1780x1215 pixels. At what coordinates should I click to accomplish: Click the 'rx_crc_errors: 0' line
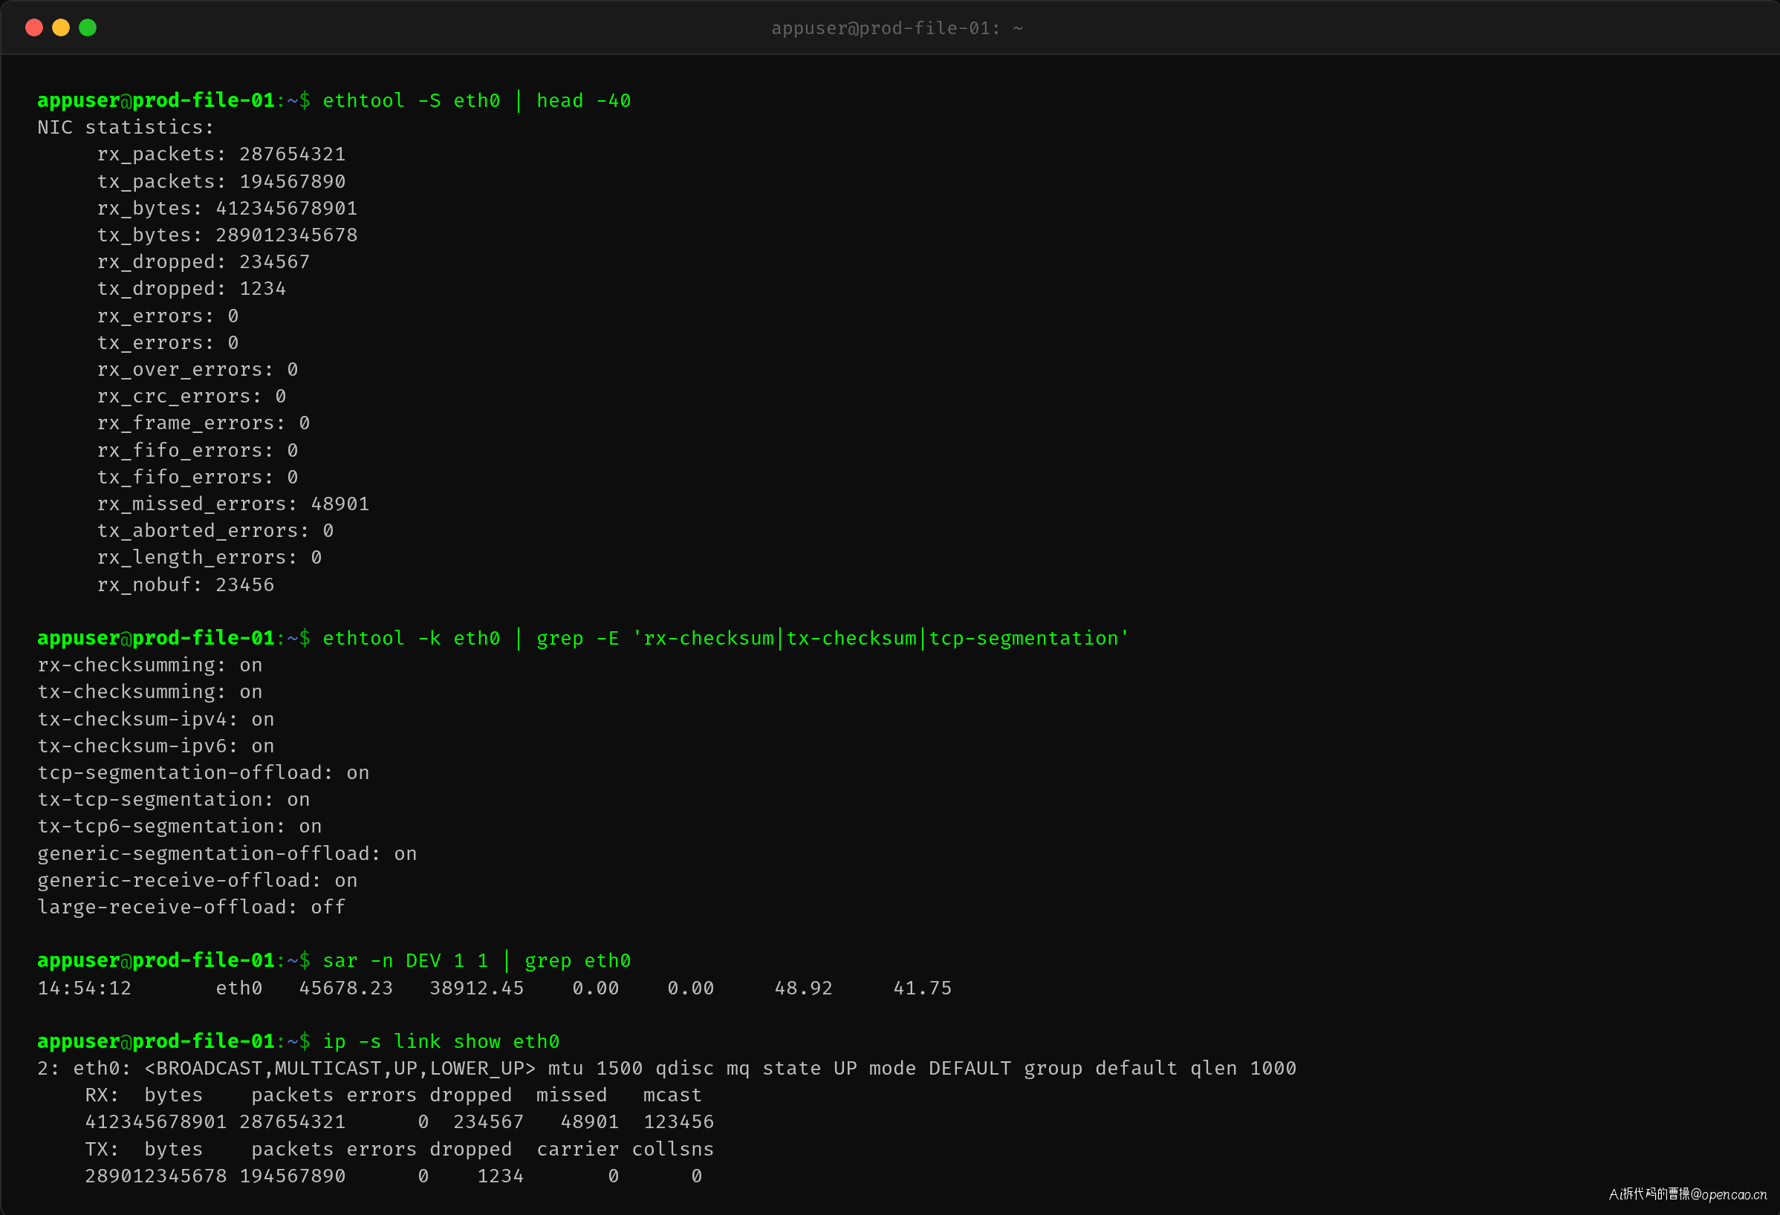192,396
